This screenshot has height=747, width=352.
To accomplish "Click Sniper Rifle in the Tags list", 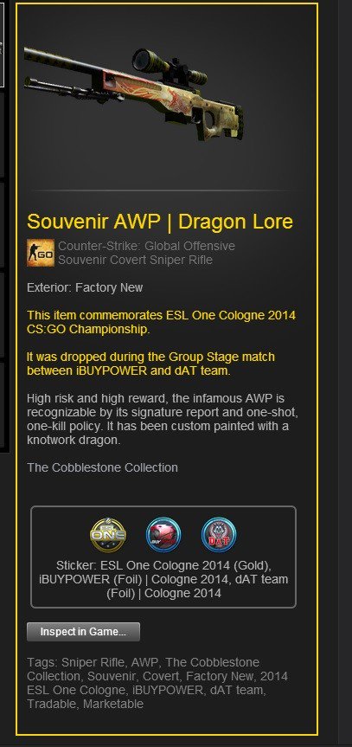I will 93,662.
